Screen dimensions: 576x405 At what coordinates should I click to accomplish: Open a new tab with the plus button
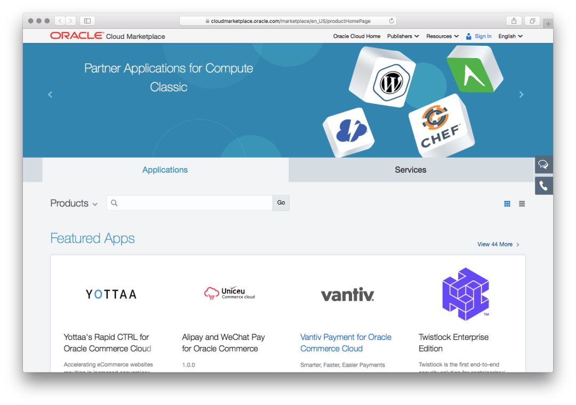548,24
